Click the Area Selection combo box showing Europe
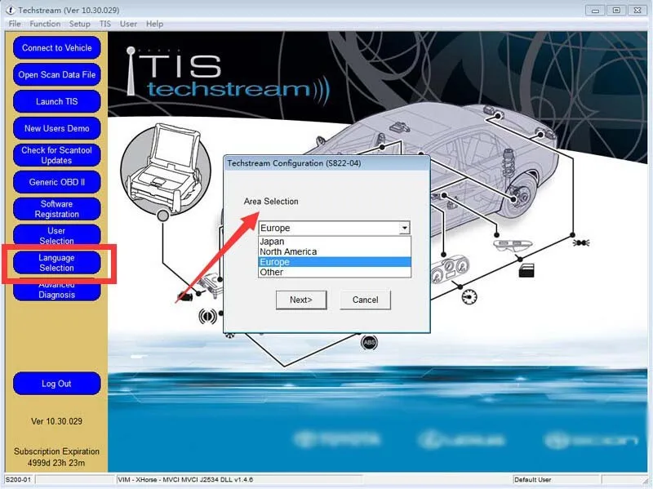Viewport: 653px width, 489px height. [334, 228]
